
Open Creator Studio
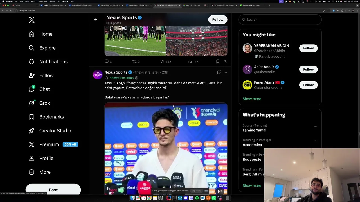pyautogui.click(x=50, y=130)
